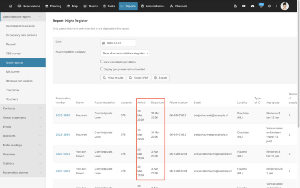
Task: Open the Reports tab
Action: 128,6
